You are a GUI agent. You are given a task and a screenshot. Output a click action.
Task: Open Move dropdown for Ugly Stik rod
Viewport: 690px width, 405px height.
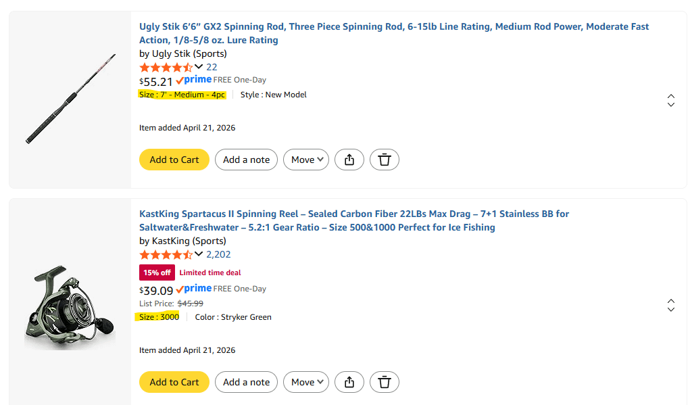[x=306, y=160]
